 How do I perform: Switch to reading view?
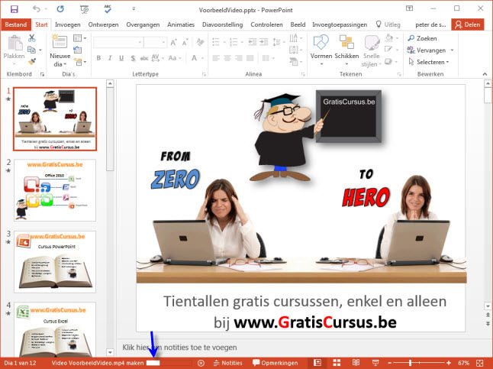tap(356, 363)
